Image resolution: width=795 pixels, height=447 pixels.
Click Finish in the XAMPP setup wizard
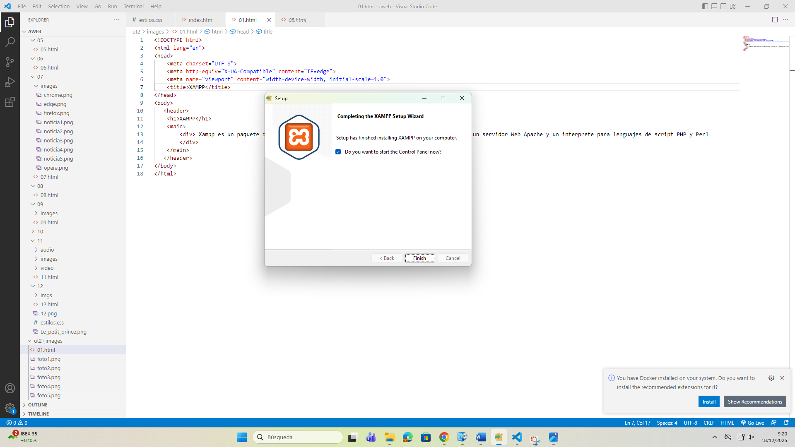pyautogui.click(x=419, y=258)
